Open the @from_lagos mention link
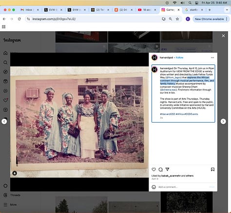 [173, 78]
